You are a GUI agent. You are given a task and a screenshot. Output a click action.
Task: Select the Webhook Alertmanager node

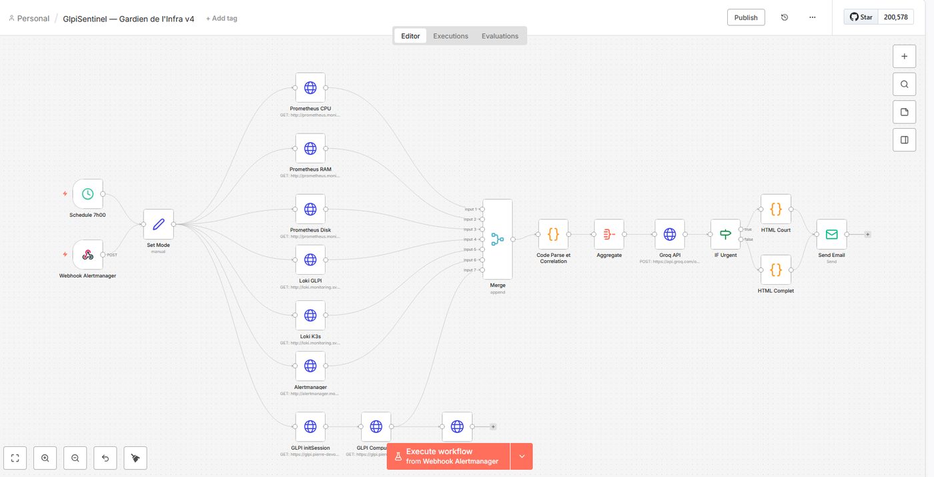[87, 255]
